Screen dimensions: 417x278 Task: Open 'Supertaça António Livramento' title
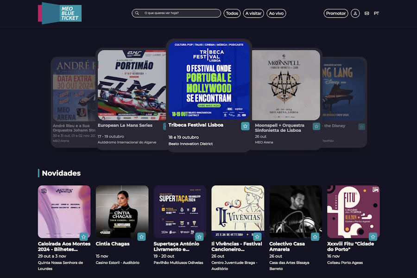[177, 246]
